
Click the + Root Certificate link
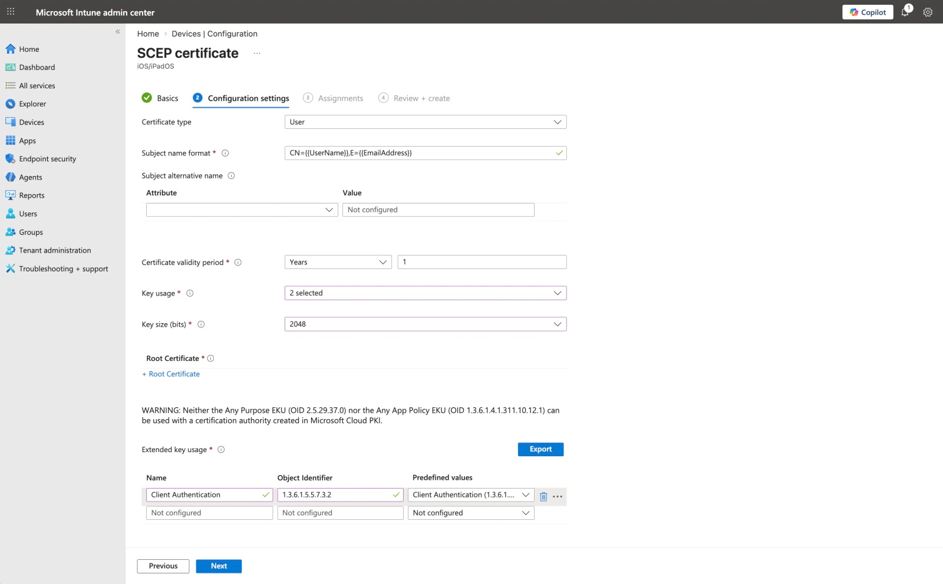coord(171,374)
